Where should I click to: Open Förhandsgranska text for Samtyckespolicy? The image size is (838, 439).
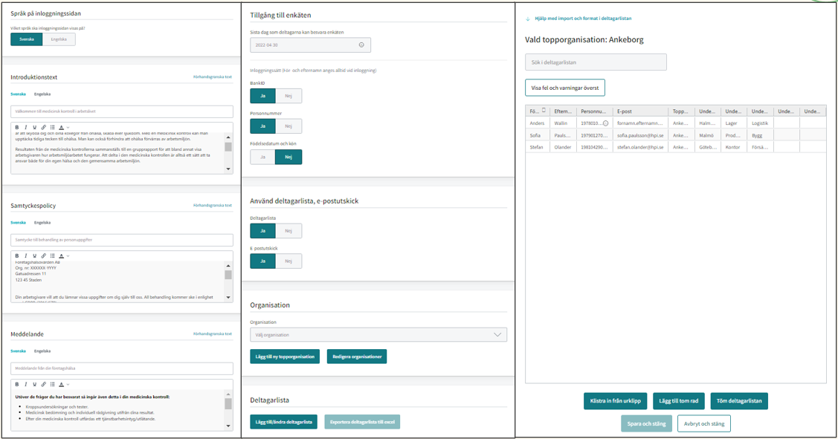[x=213, y=205]
